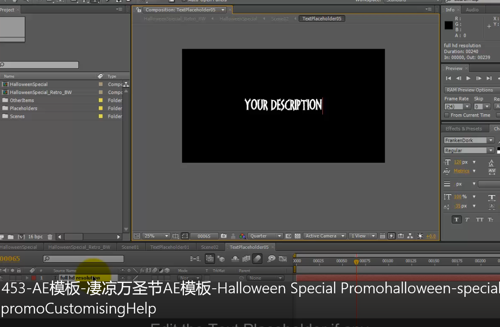Open the Active Camera view dropdown
Viewport: 500px width, 327px height.
[325, 236]
